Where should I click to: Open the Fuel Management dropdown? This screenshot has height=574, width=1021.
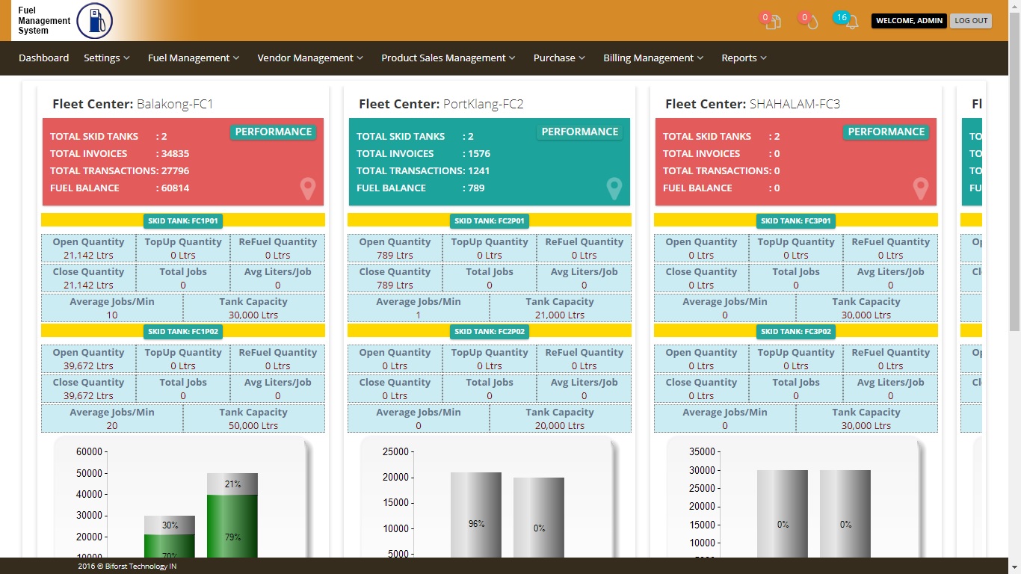pyautogui.click(x=194, y=58)
